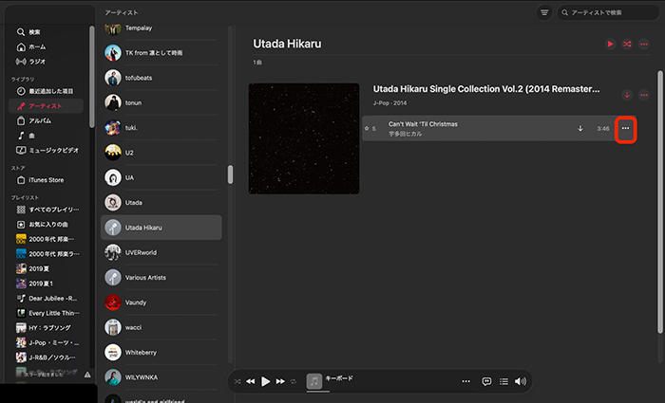The image size is (665, 403).
Task: Select the artist tofubeats
Action: (161, 78)
